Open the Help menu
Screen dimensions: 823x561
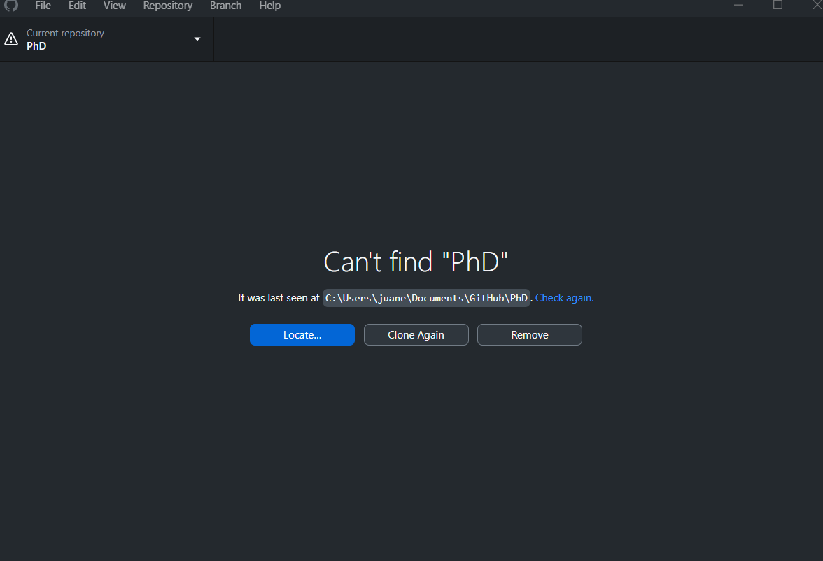(x=269, y=6)
